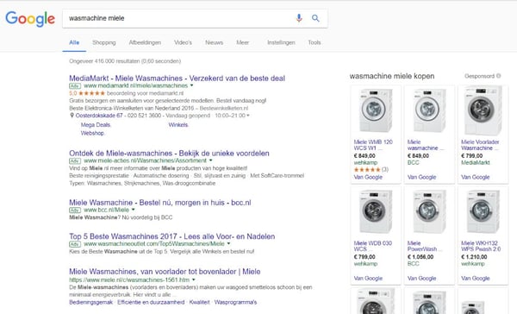The height and width of the screenshot is (314, 517).
Task: Expand opening hours arrow after 10:00–21:00
Action: 248,116
